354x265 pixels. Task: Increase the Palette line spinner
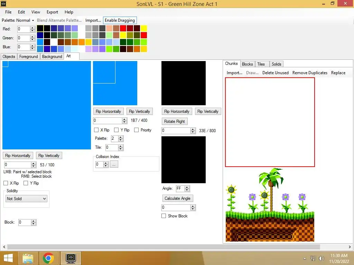(x=121, y=137)
